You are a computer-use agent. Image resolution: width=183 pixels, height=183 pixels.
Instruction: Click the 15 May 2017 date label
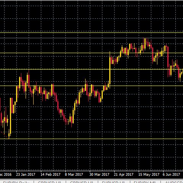[x=149, y=174]
